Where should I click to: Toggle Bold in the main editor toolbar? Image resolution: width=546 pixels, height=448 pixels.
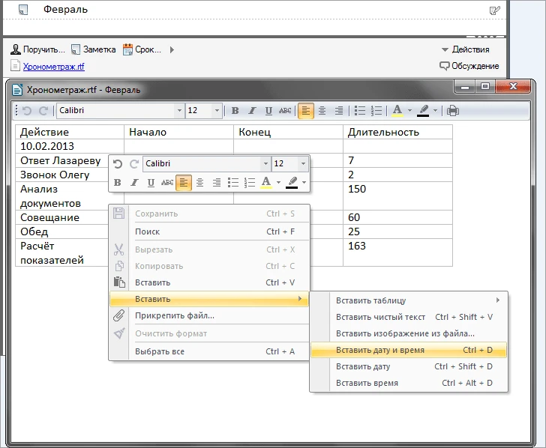[x=235, y=111]
